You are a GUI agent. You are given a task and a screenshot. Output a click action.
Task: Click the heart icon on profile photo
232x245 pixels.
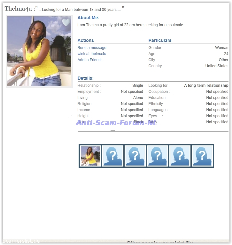click(66, 22)
